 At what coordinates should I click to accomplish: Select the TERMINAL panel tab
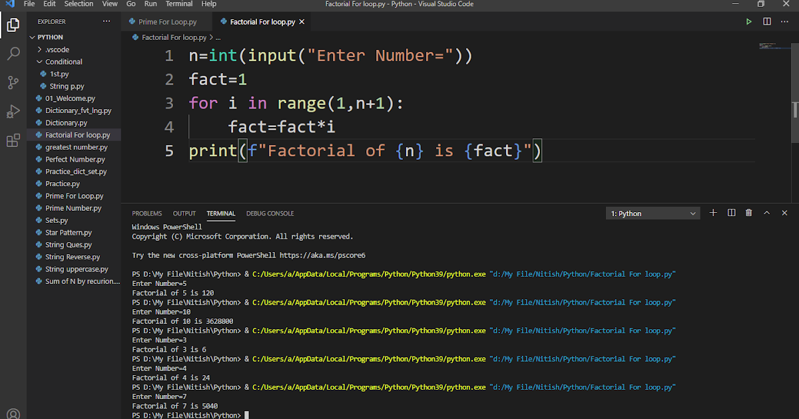pos(221,213)
